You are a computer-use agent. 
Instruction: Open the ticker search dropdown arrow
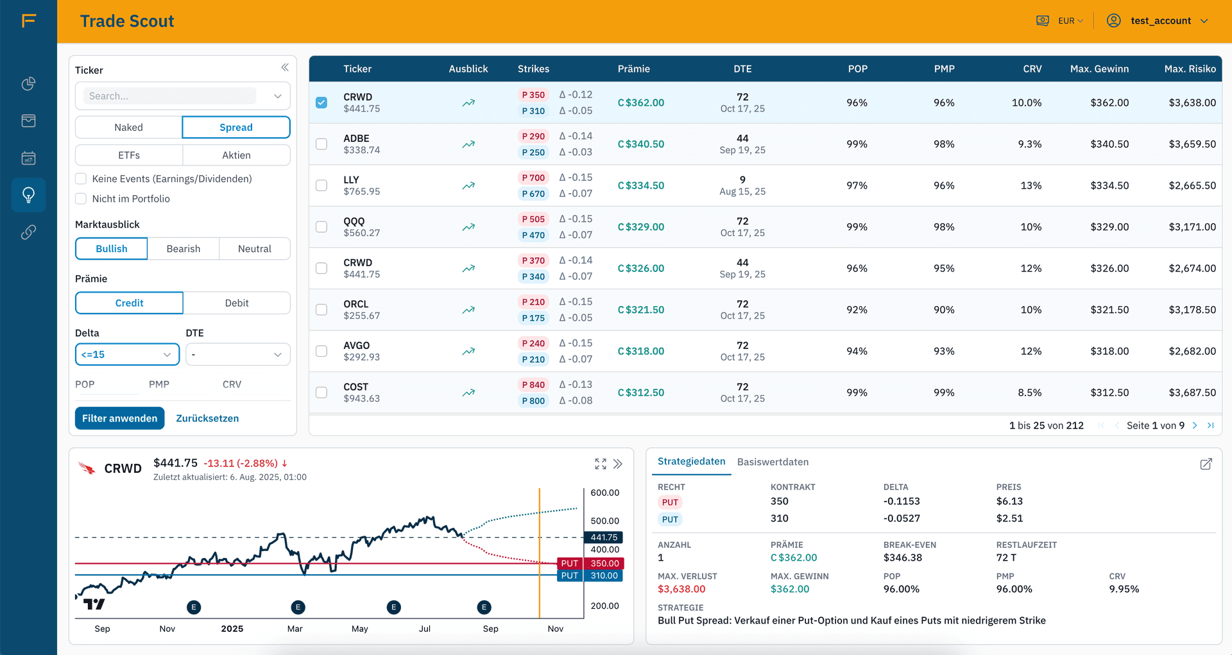pos(278,96)
